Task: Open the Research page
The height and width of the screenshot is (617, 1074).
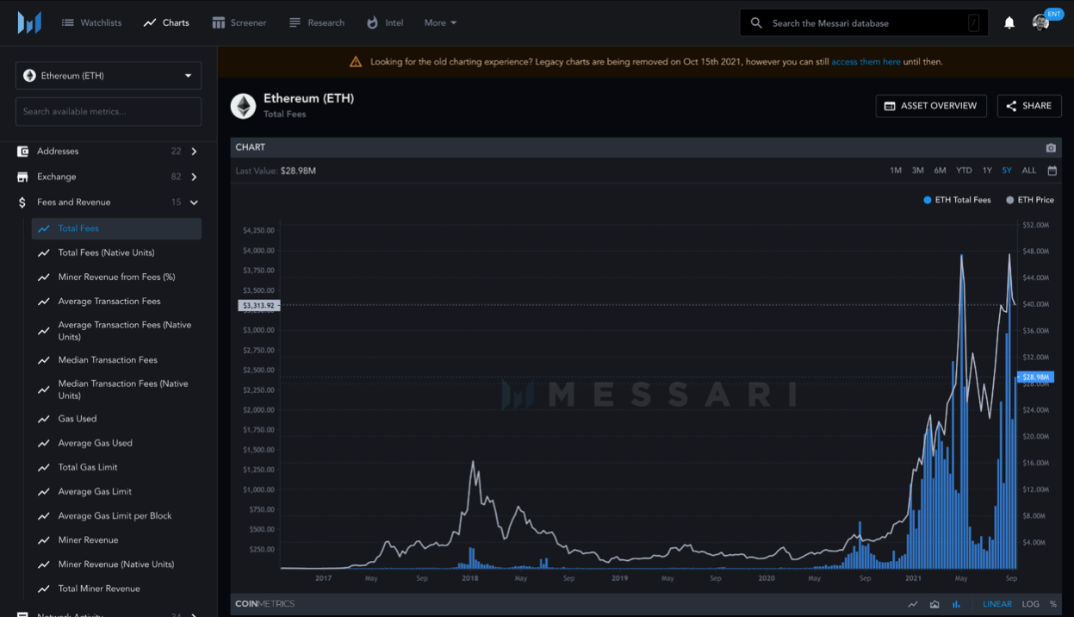Action: coord(317,23)
